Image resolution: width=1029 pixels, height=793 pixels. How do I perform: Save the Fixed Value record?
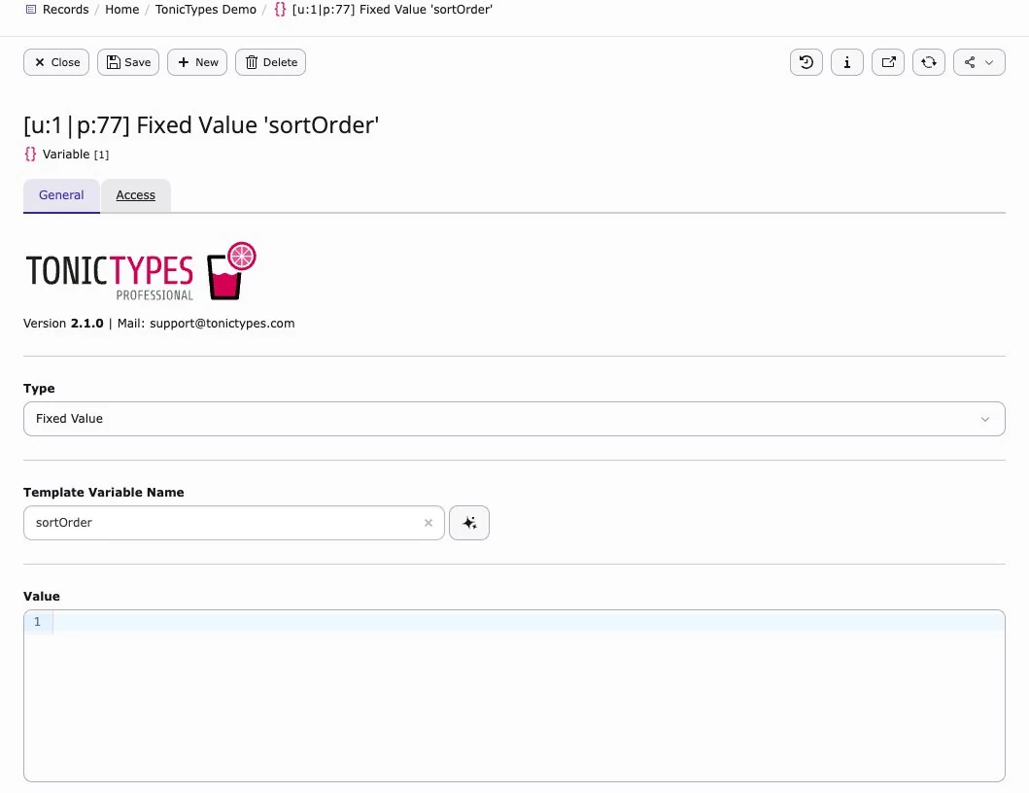click(128, 62)
